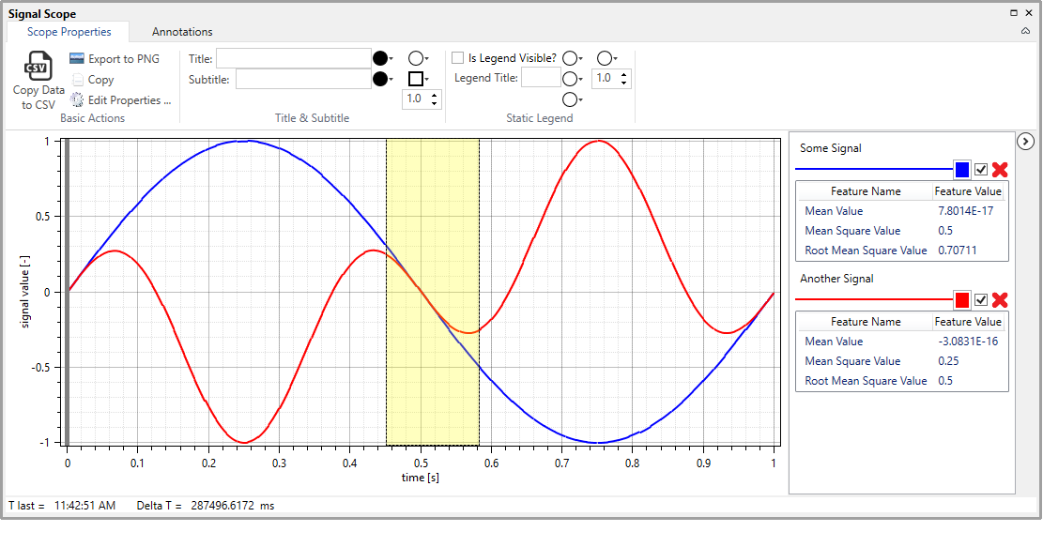Collapse the side panel with arrow button
The image size is (1043, 547).
tap(1025, 141)
